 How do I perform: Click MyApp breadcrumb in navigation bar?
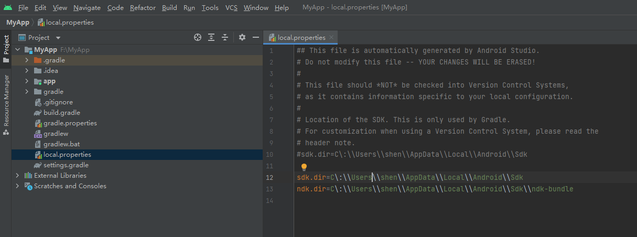point(17,23)
